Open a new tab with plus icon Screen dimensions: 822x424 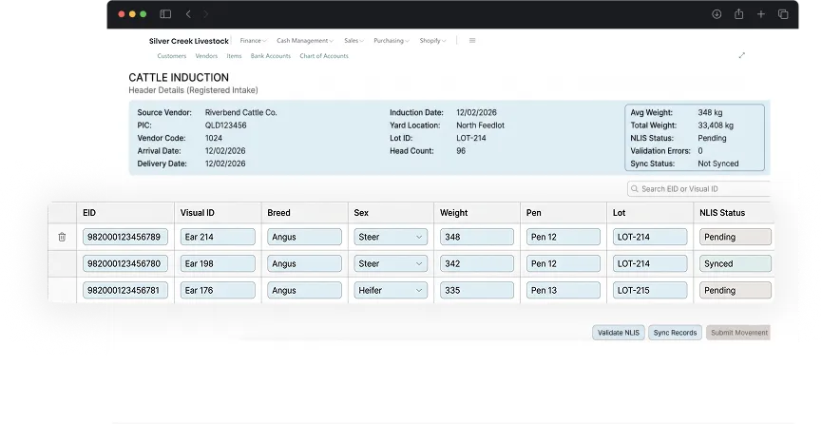pos(760,14)
